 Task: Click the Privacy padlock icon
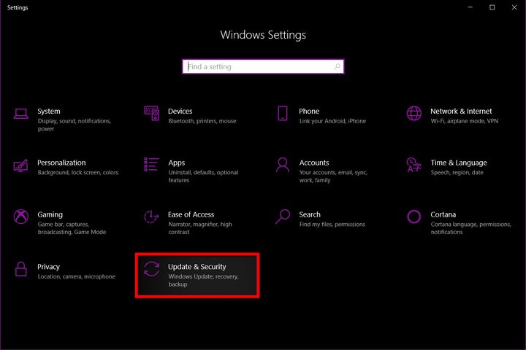point(20,269)
